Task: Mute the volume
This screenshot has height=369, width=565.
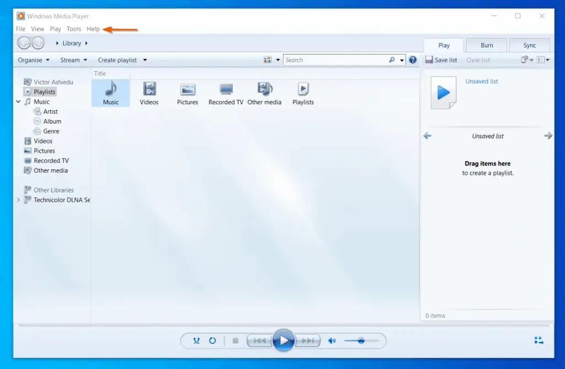Action: 332,340
